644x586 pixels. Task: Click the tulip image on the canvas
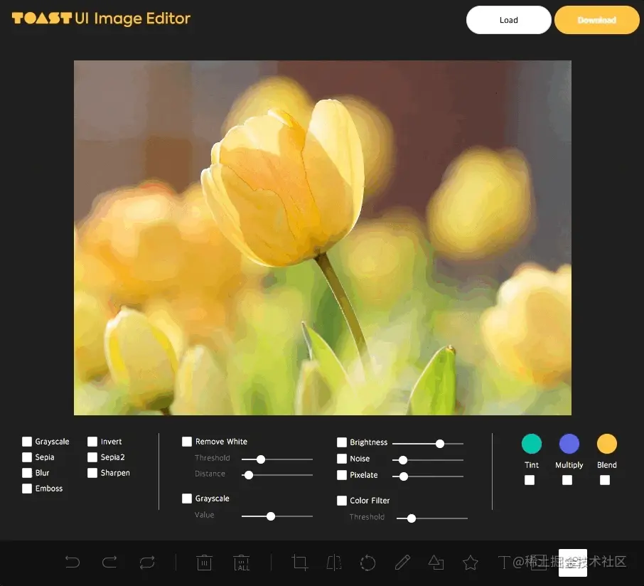pos(323,238)
